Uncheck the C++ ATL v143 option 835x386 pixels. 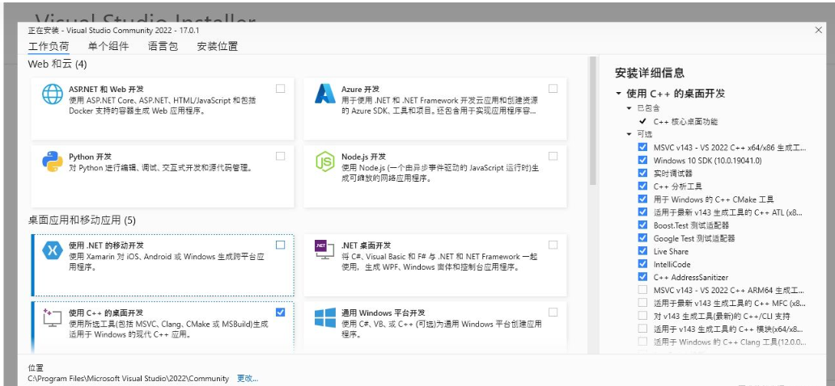click(642, 212)
